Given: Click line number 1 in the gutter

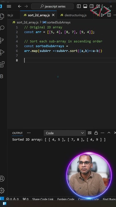Looking at the screenshot, I should tap(17, 27).
